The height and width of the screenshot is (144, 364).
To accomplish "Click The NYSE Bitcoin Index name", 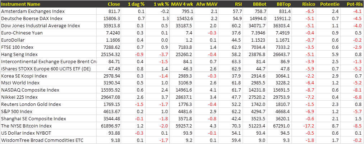I will pyautogui.click(x=26, y=126).
